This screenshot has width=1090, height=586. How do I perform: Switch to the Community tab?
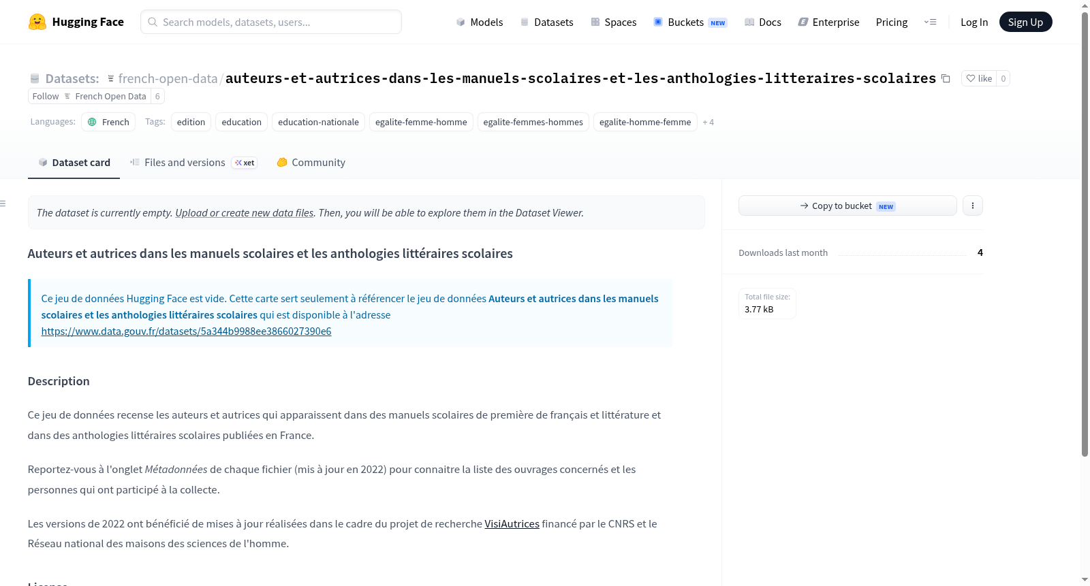311,163
